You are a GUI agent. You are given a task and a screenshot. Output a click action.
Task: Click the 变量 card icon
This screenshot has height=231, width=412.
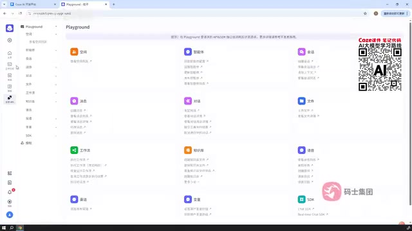coord(188,200)
